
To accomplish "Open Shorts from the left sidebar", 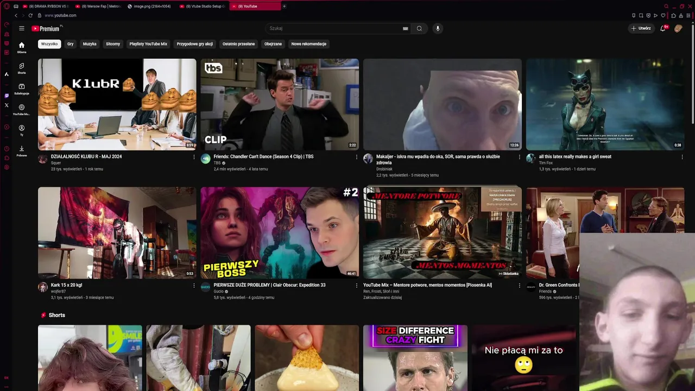I will pos(22,68).
